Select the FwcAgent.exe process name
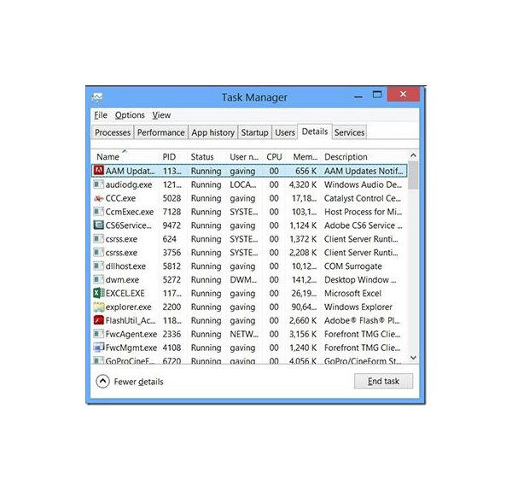This screenshot has height=491, width=512. click(x=131, y=335)
